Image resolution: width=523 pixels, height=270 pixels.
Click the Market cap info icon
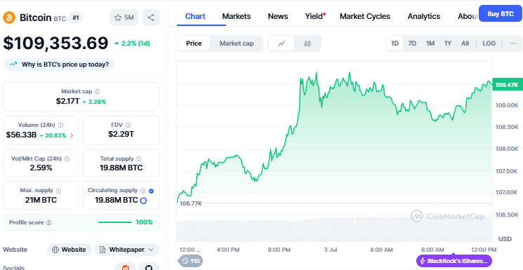(x=97, y=91)
